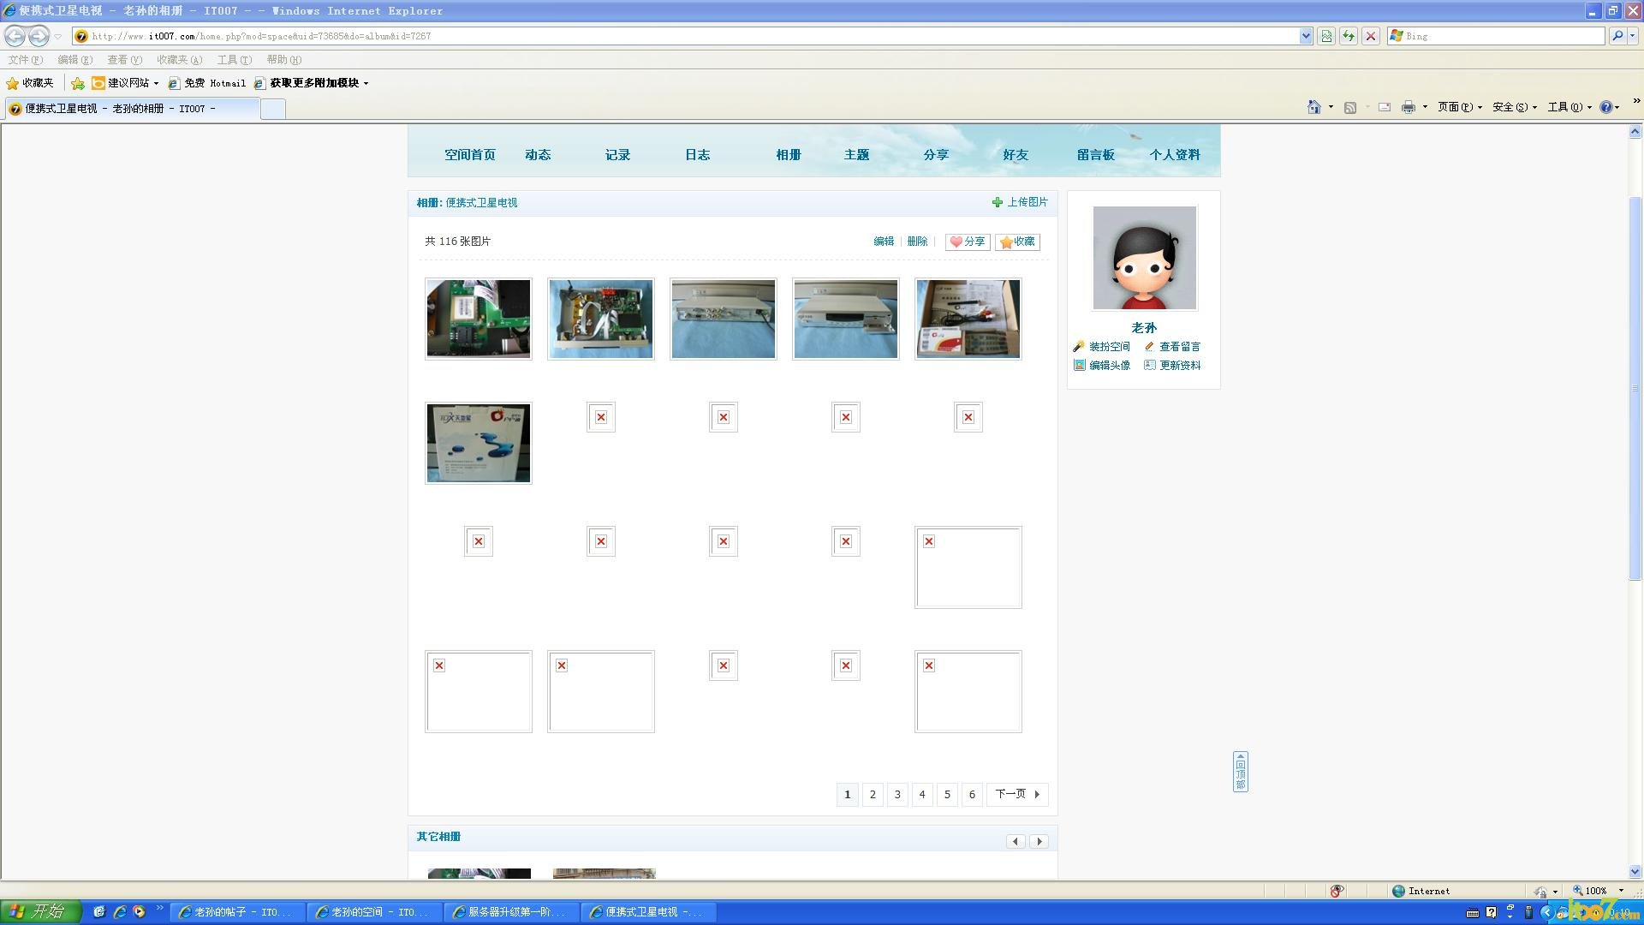The image size is (1644, 925).
Task: Go to page 2 of the album
Action: coord(873,795)
